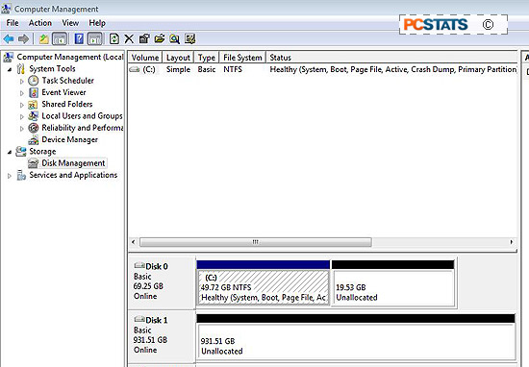Screen dimensions: 529x367
Task: Click the Device Manager icon
Action: (x=33, y=140)
